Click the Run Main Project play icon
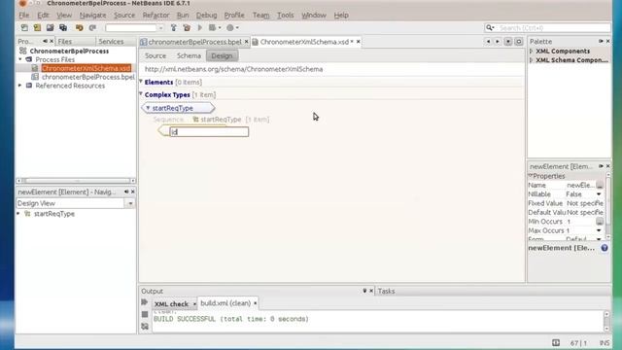Image resolution: width=622 pixels, height=350 pixels. pyautogui.click(x=200, y=28)
